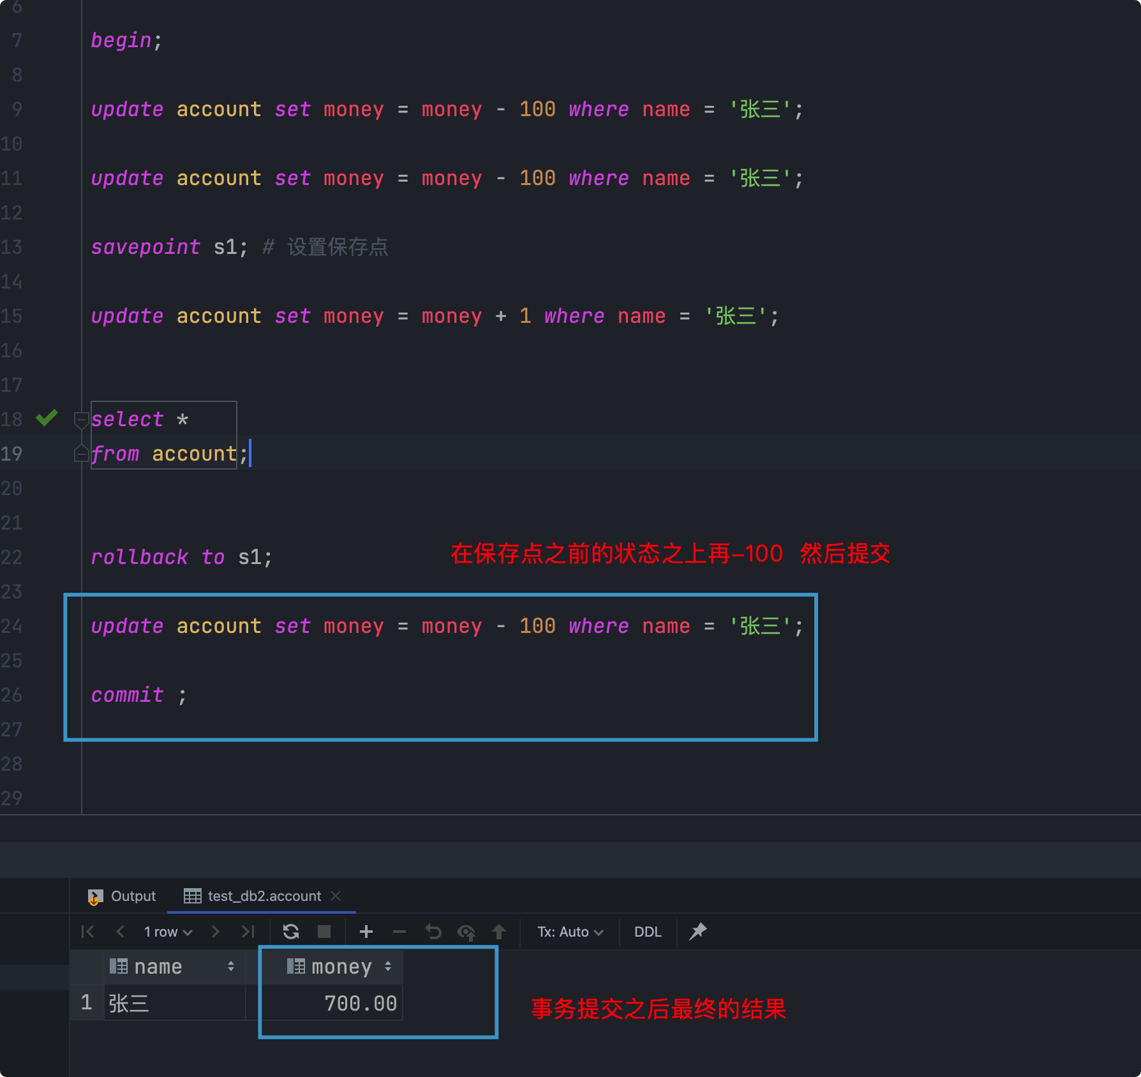
Task: Select result row number 1
Action: 87,1003
